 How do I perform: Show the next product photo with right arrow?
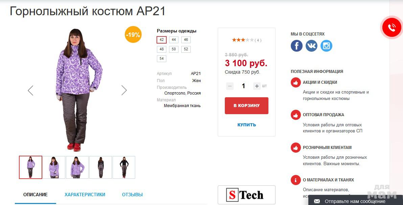pos(124,90)
